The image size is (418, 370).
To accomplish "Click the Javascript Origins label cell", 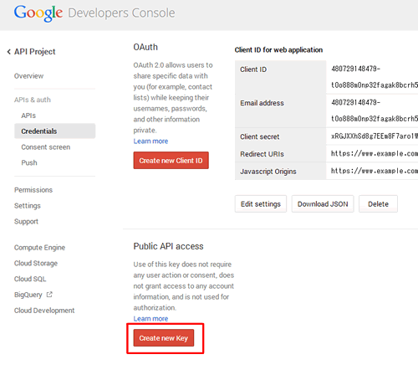I will pos(280,171).
